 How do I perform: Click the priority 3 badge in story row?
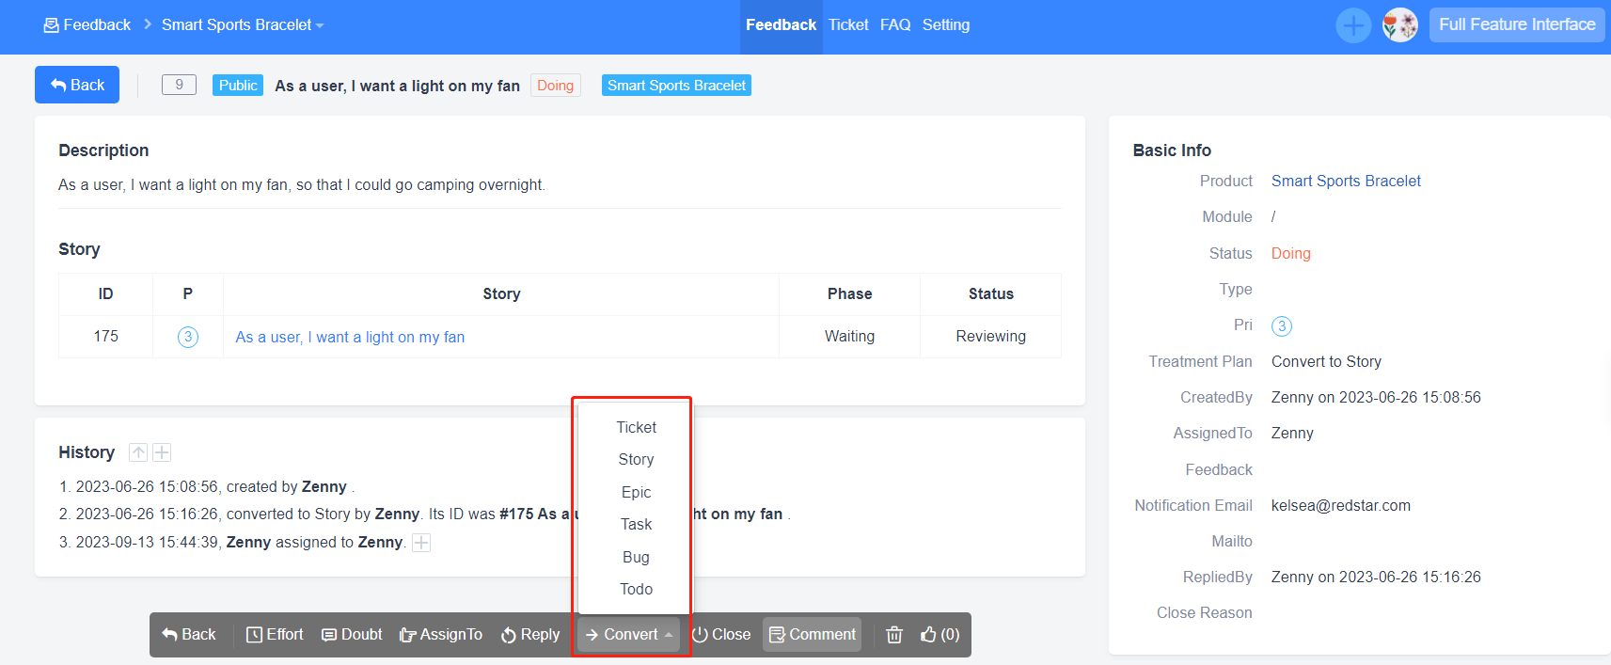[x=188, y=337]
